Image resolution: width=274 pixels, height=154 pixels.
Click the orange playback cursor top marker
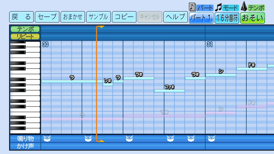pyautogui.click(x=100, y=27)
